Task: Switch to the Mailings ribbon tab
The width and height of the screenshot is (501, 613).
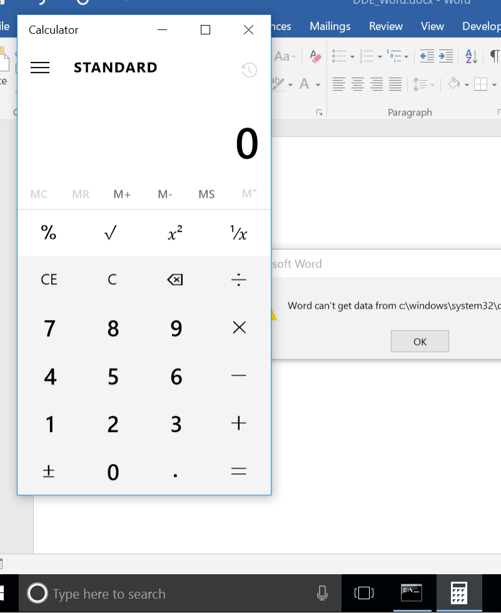Action: point(330,26)
